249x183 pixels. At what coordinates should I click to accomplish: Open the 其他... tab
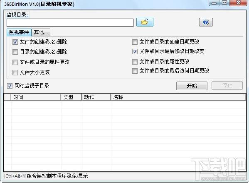(41, 32)
